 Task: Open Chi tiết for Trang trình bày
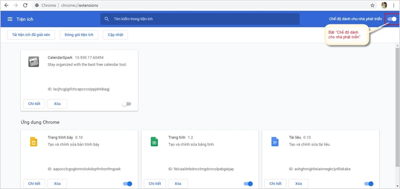coord(34,184)
